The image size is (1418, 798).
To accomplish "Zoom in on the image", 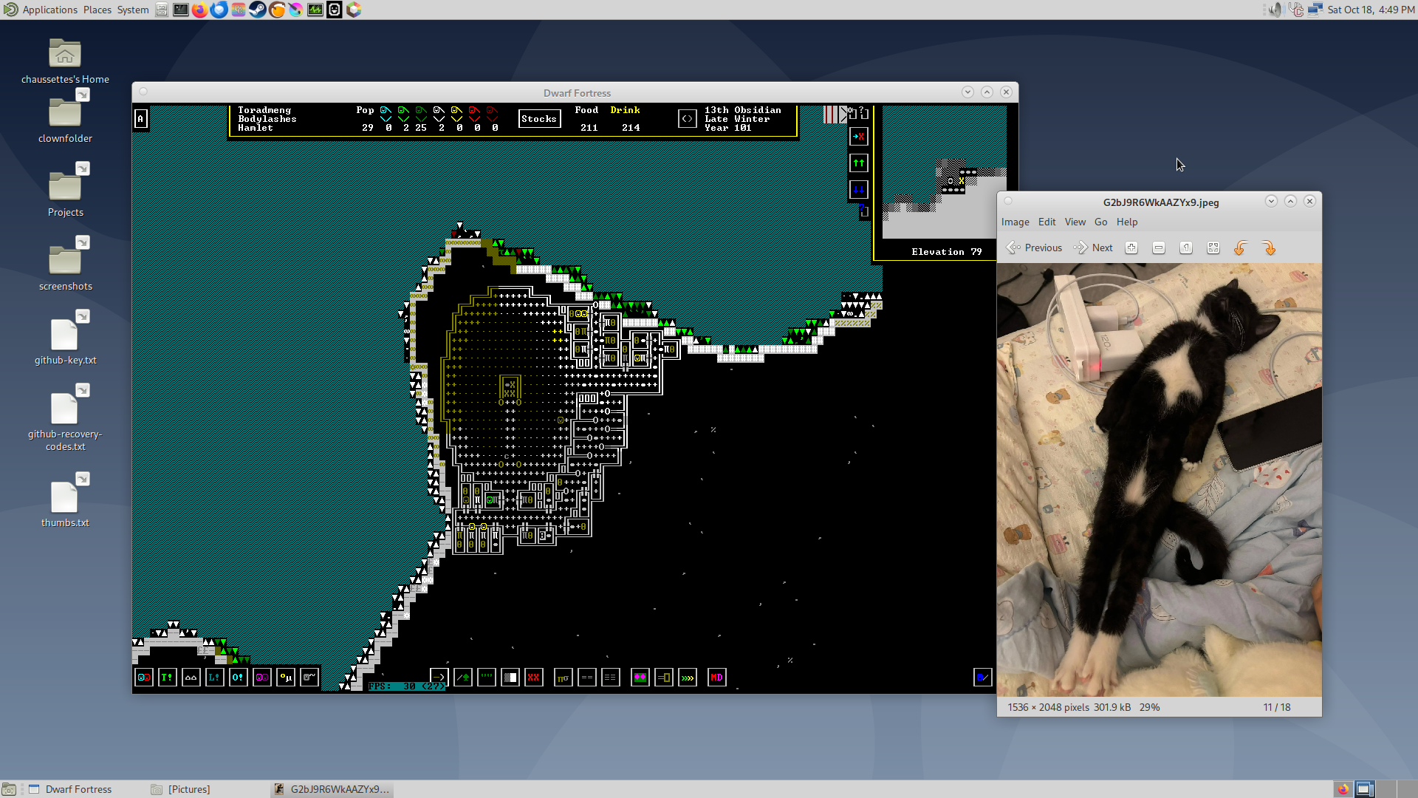I will pyautogui.click(x=1131, y=248).
